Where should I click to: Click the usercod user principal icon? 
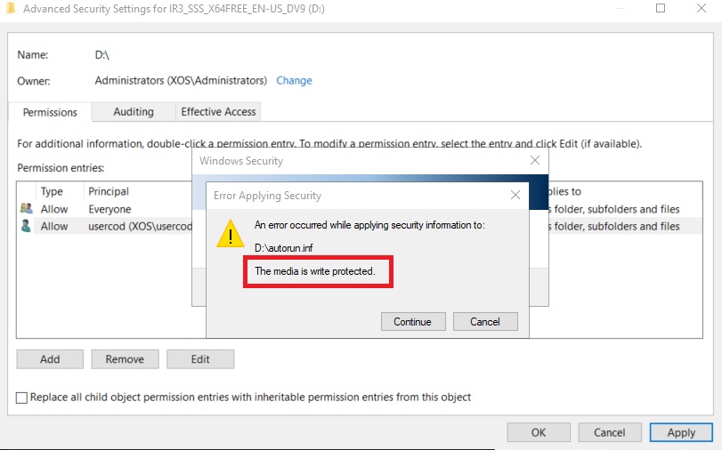[26, 226]
